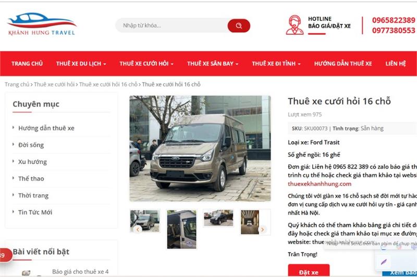This screenshot has width=417, height=277.
Task: Advance thumbnails with the right arrow
Action: [262, 230]
